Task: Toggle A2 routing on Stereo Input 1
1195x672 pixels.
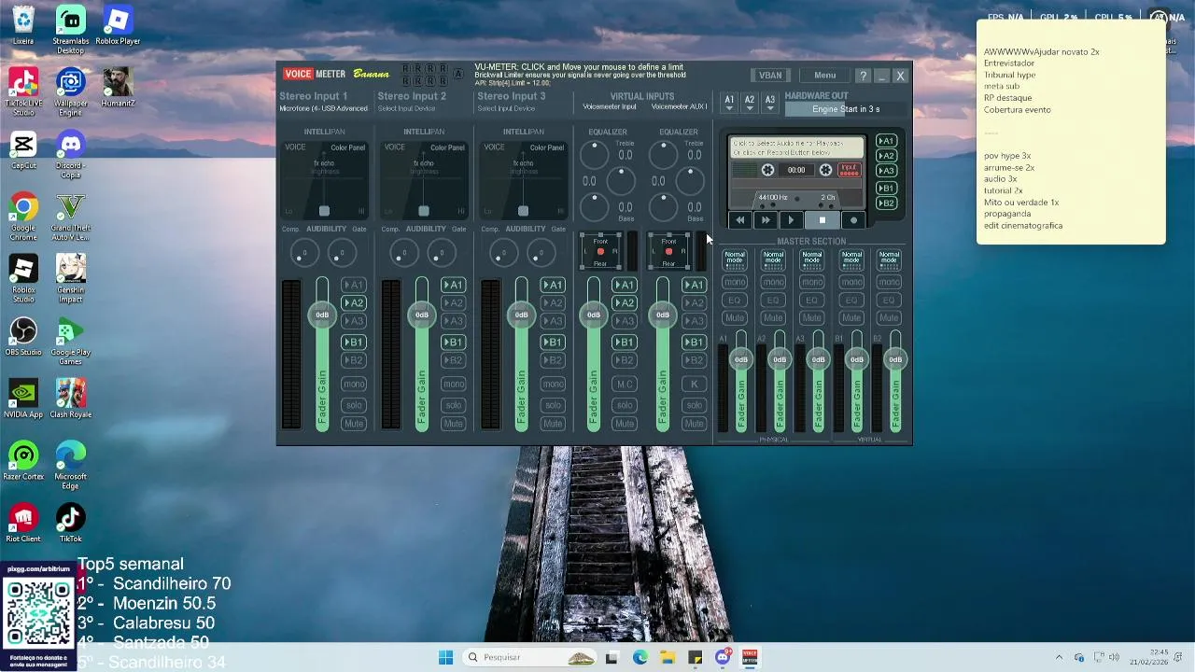Action: coord(353,302)
